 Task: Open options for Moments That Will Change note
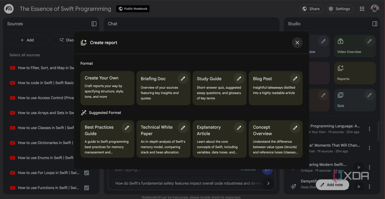(369, 148)
